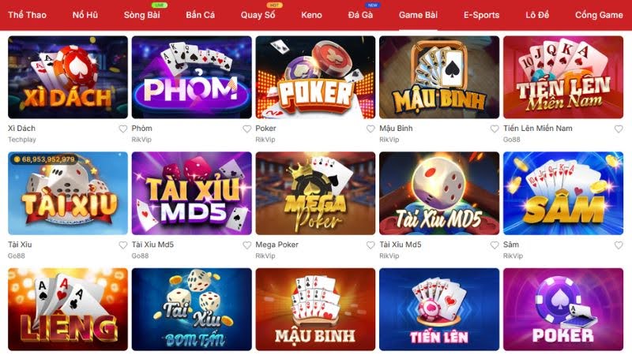Toggle favorite heart for Phỏm game
Viewport: 632px width, 355px height.
(246, 129)
